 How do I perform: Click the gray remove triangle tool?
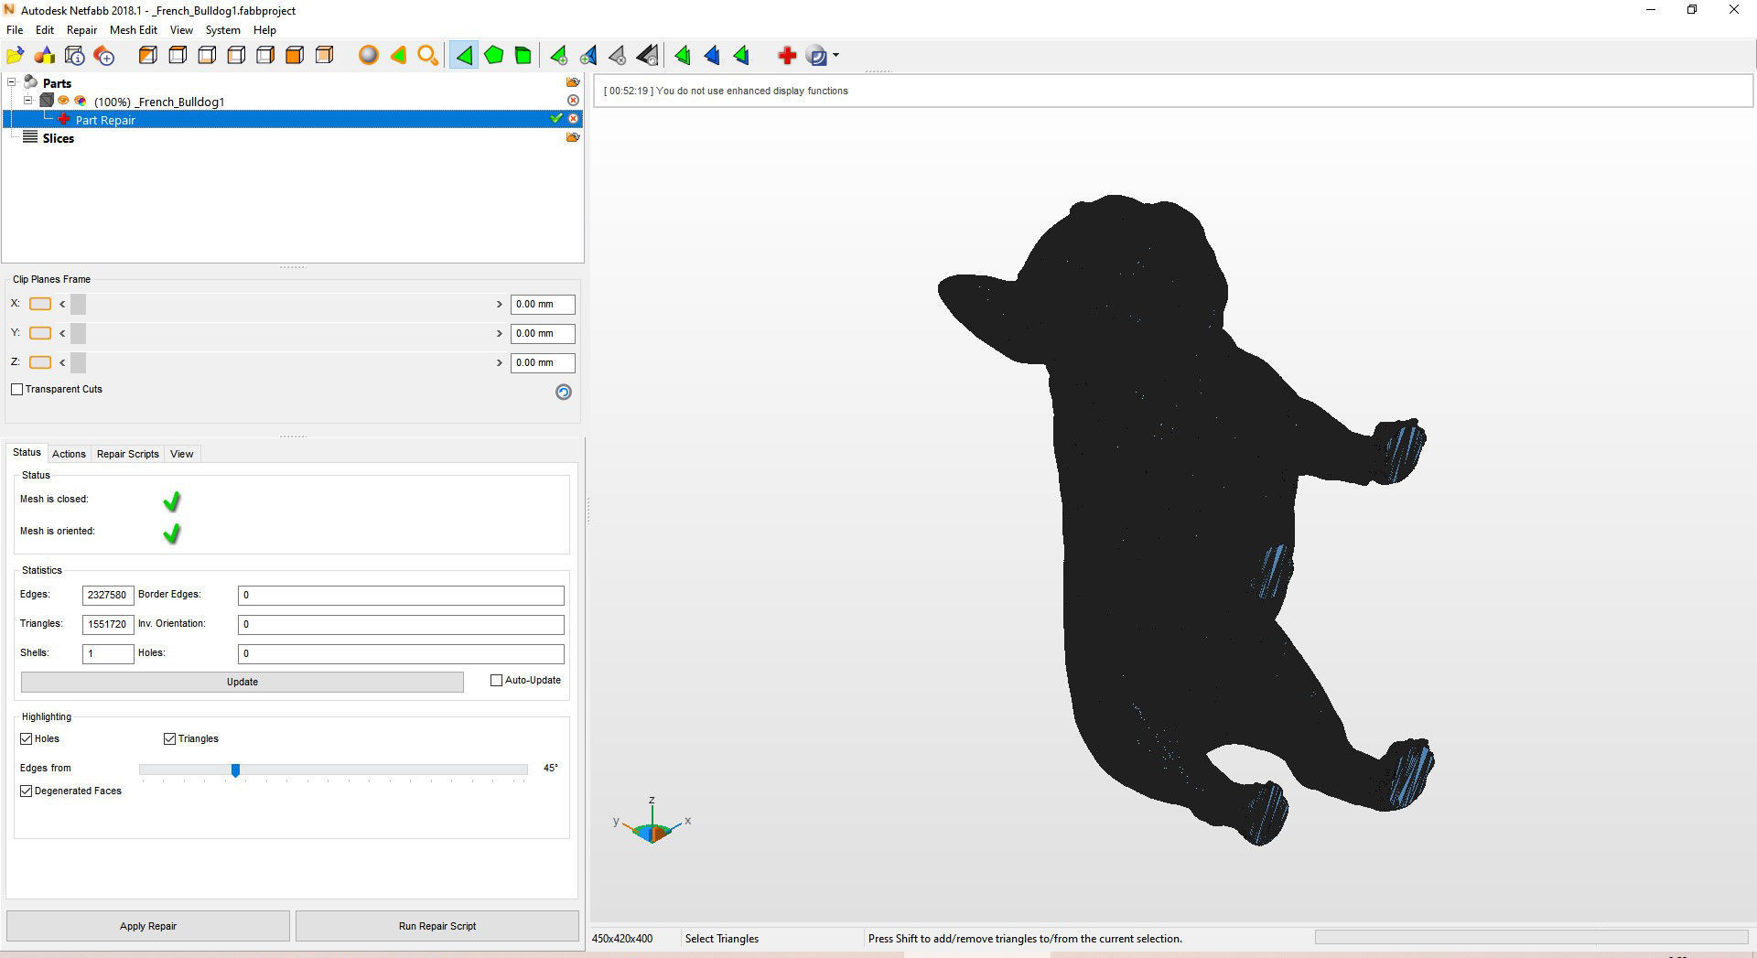(x=618, y=56)
